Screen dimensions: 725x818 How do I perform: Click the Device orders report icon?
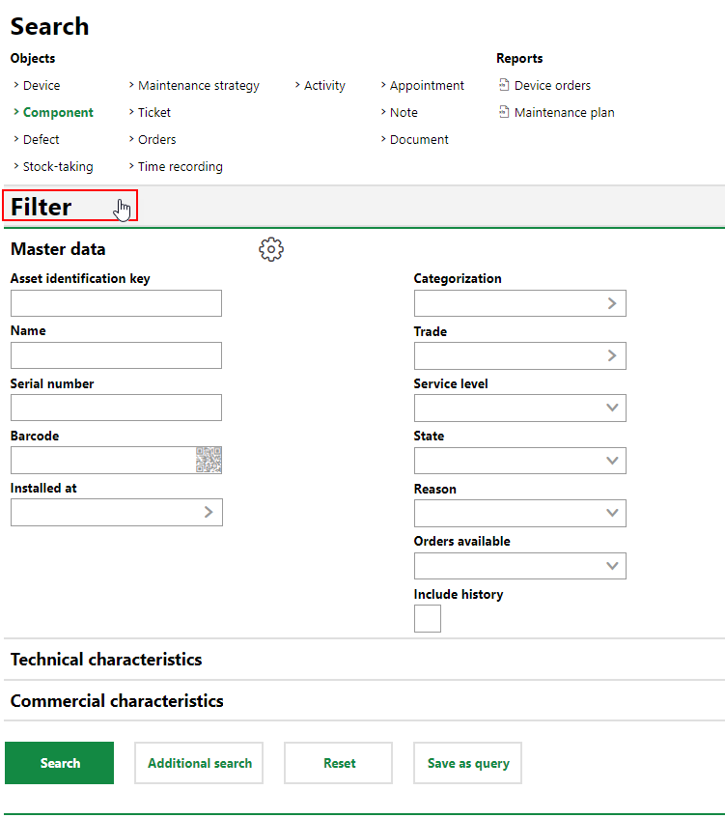coord(503,85)
